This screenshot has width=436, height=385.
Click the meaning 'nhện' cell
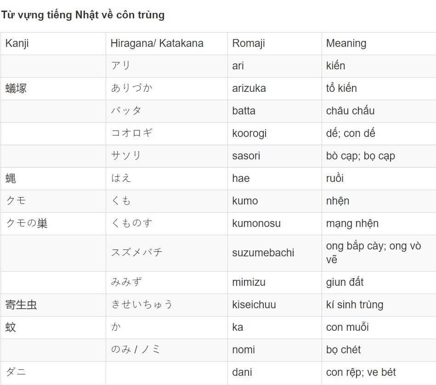tap(379, 201)
